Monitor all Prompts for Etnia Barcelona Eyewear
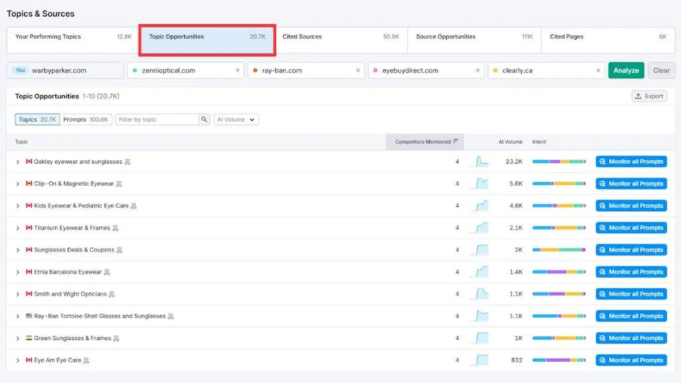 pos(631,272)
